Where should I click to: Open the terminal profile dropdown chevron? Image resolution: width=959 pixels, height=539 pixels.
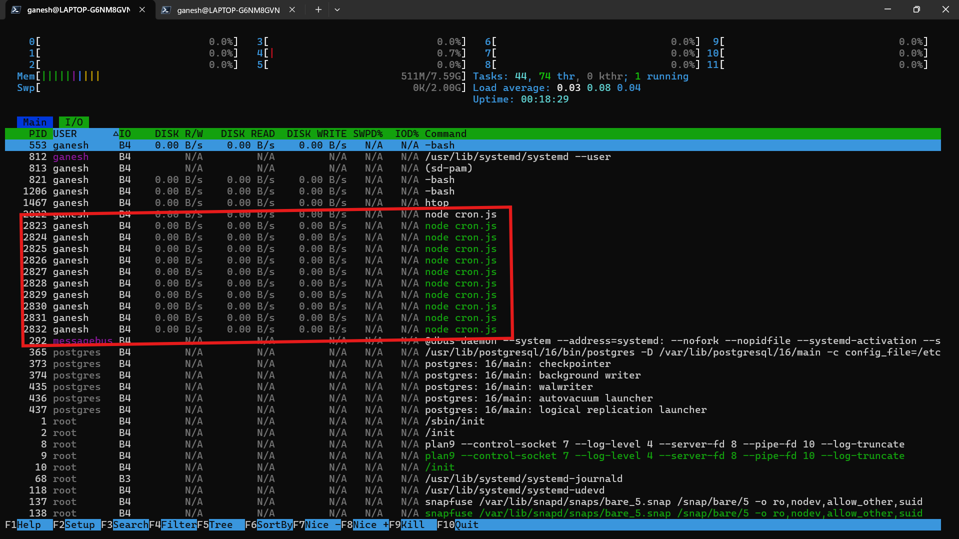[337, 9]
